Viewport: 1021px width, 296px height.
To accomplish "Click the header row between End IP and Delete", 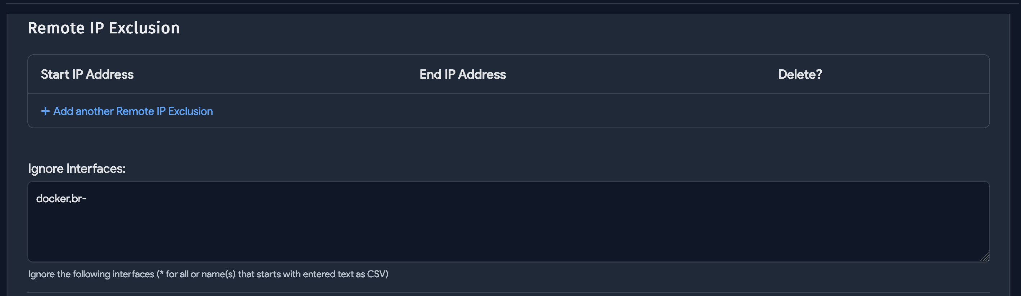I will click(642, 74).
